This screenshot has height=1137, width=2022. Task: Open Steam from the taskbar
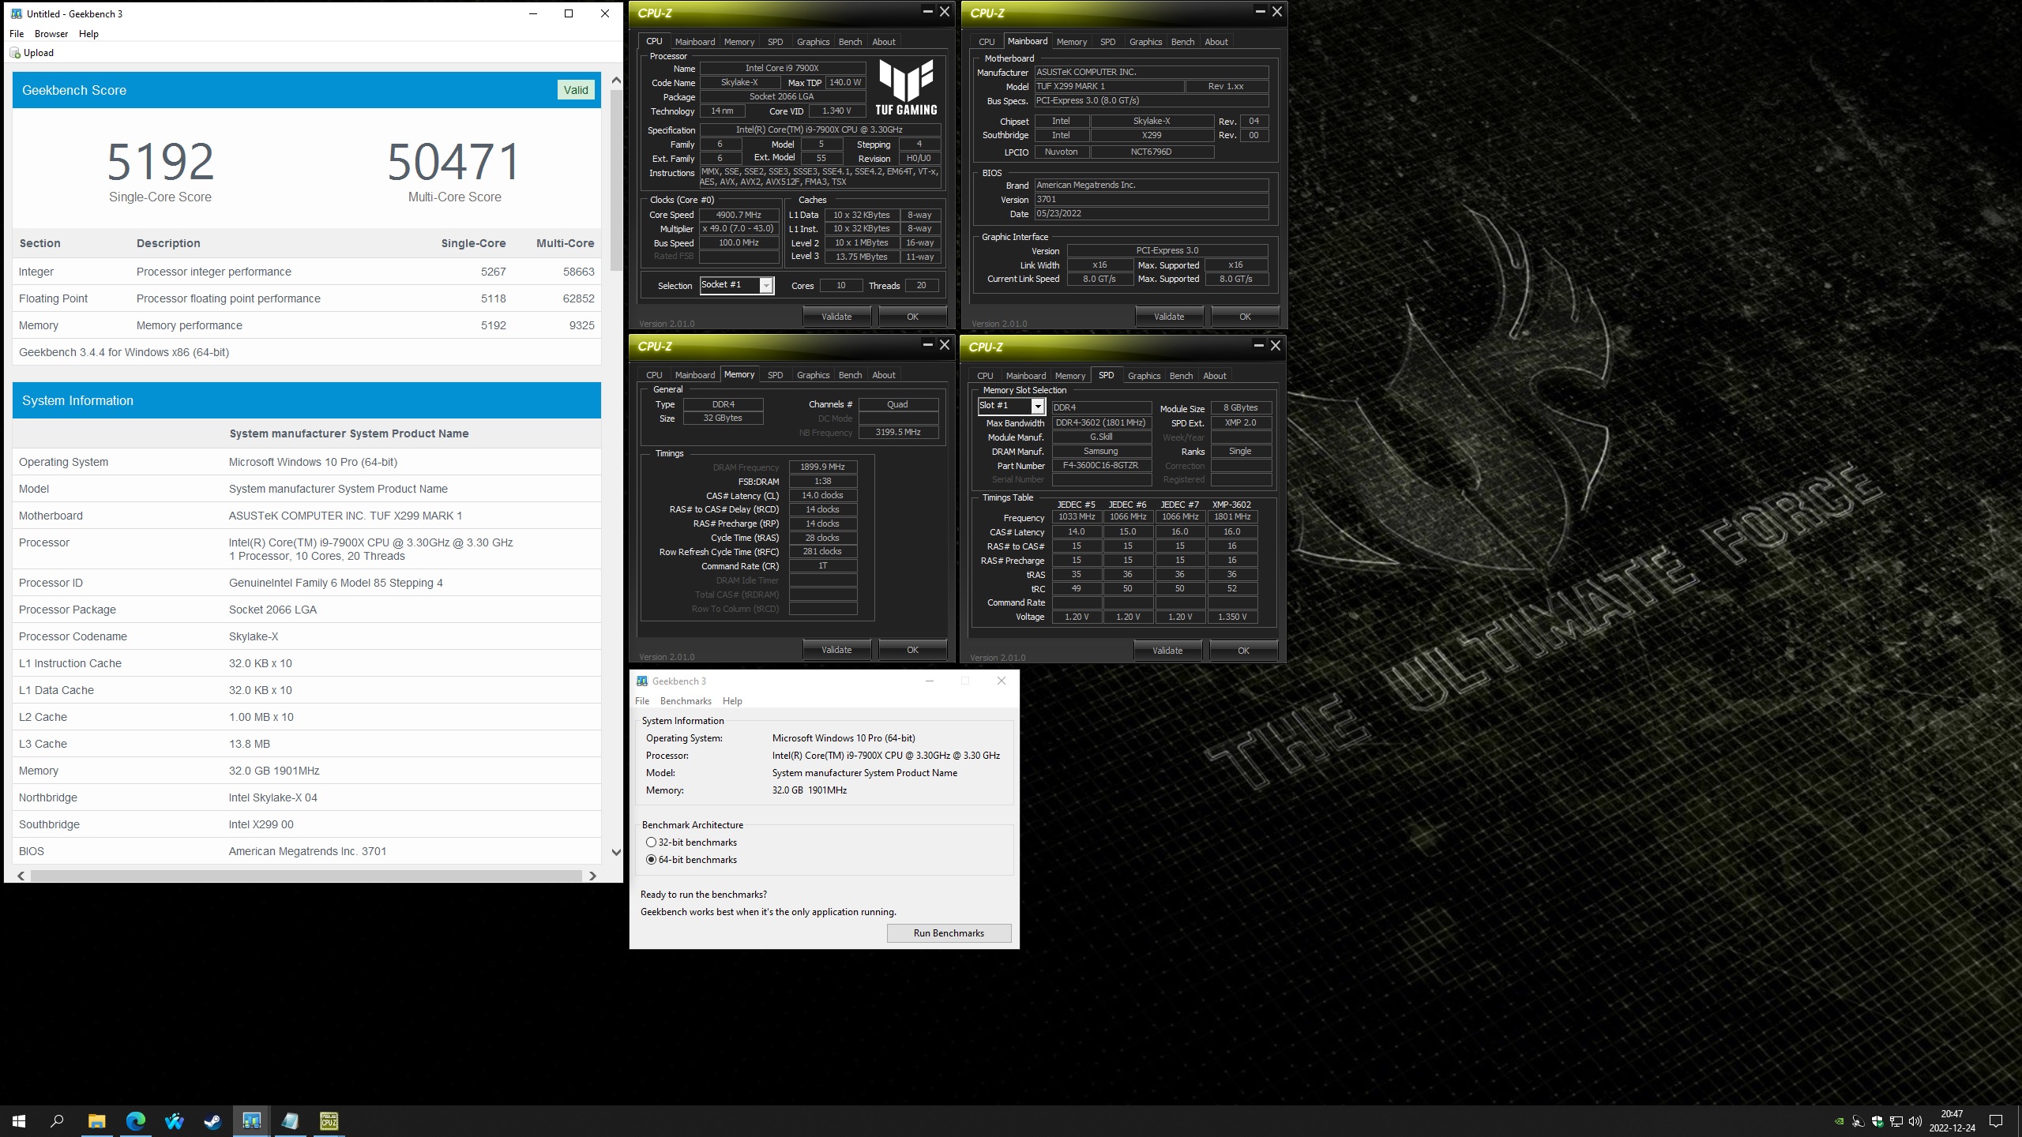(212, 1120)
